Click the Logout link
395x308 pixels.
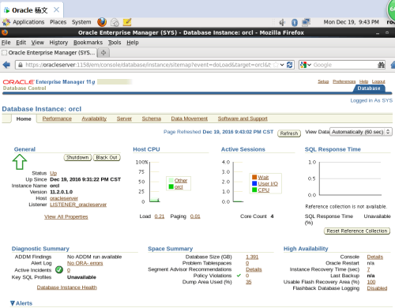click(x=378, y=81)
